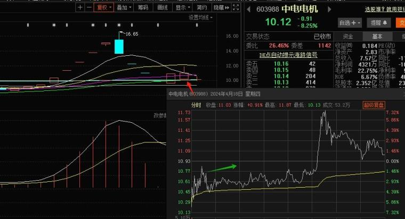405x219 pixels.
Task: Switch to the 基本 tab
Action: coord(377,36)
